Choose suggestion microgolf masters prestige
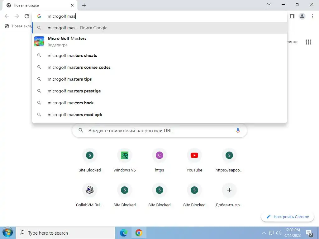 click(159, 91)
